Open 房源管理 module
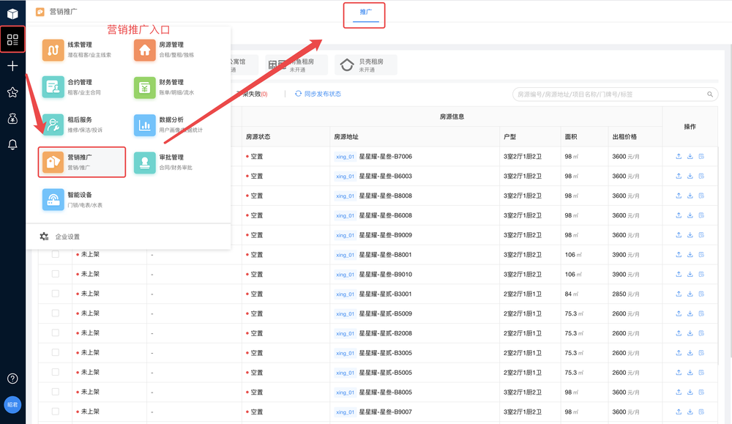Image resolution: width=732 pixels, height=424 pixels. point(165,50)
